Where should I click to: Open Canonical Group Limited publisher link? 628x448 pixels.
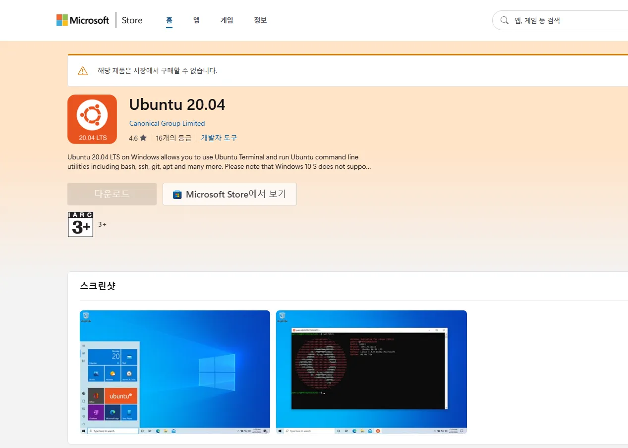click(167, 123)
